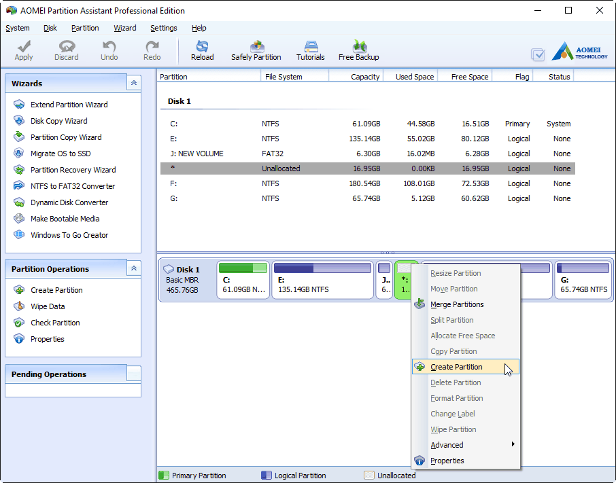The image size is (616, 483).
Task: Click sidebar Properties info icon
Action: click(x=19, y=338)
